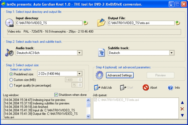This screenshot has height=125, width=188.
Task: Select job queue entry C:\MATRIX\VIDEO_TS\mtx.avi
Action: click(x=118, y=100)
